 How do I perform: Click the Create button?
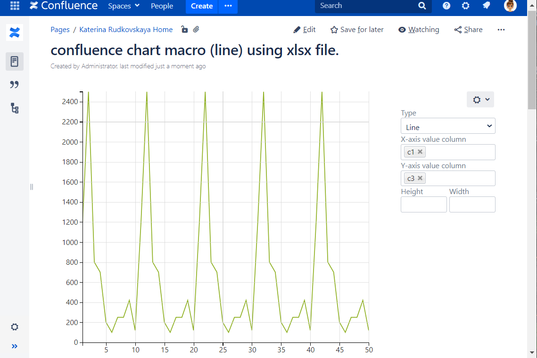[x=202, y=6]
